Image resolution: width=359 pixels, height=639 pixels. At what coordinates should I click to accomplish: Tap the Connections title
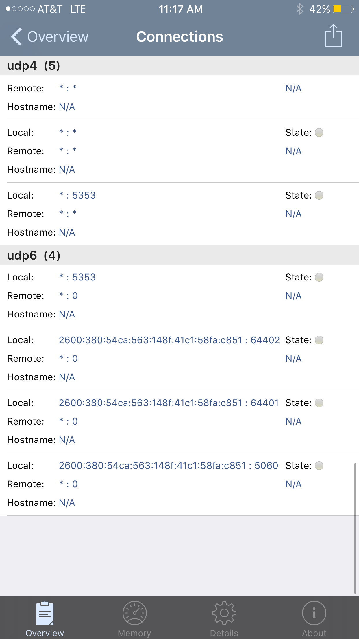pyautogui.click(x=179, y=37)
